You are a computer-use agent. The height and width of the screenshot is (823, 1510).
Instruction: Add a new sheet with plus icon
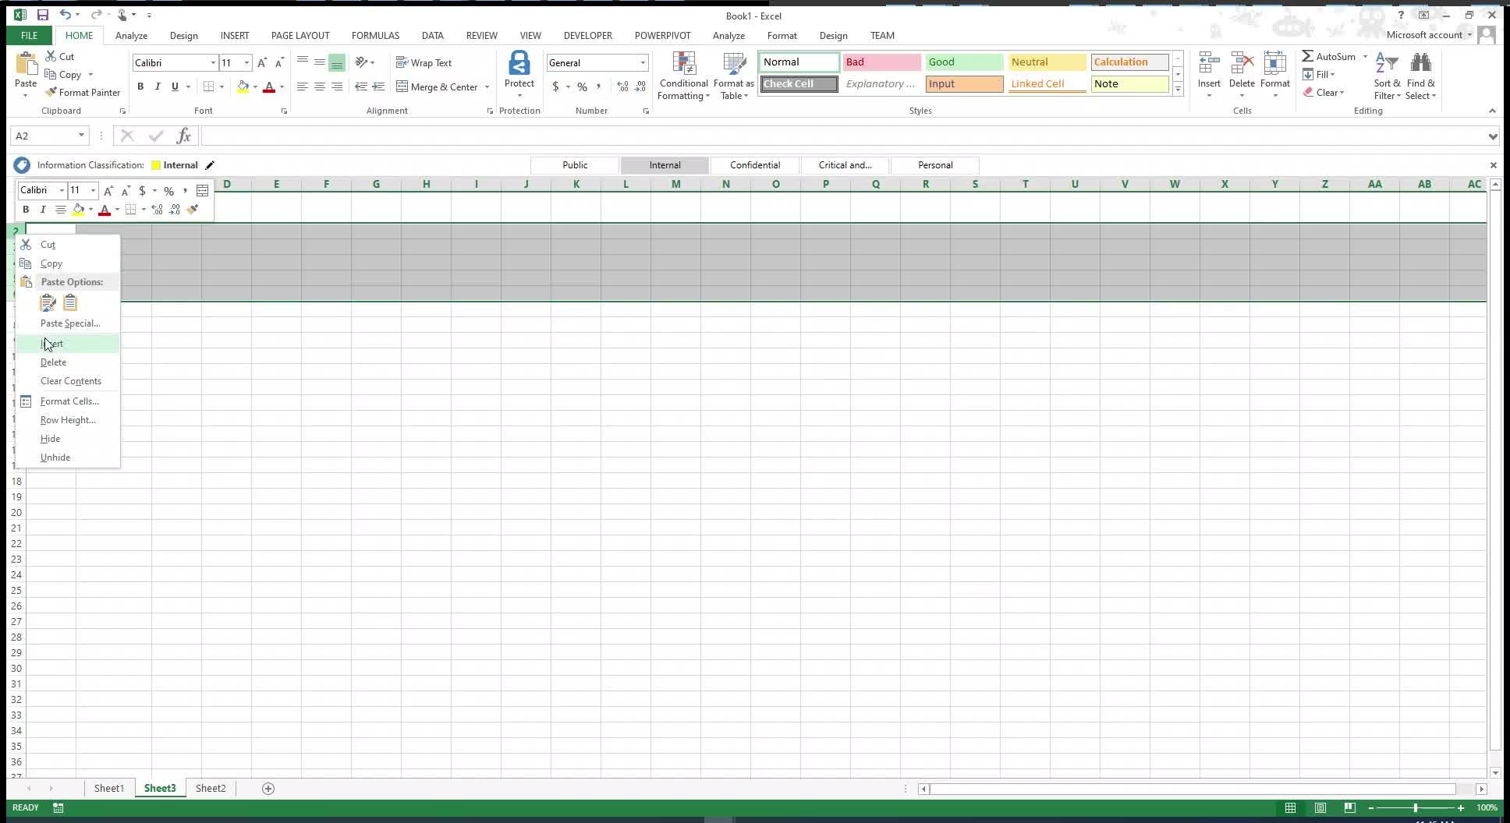coord(268,789)
